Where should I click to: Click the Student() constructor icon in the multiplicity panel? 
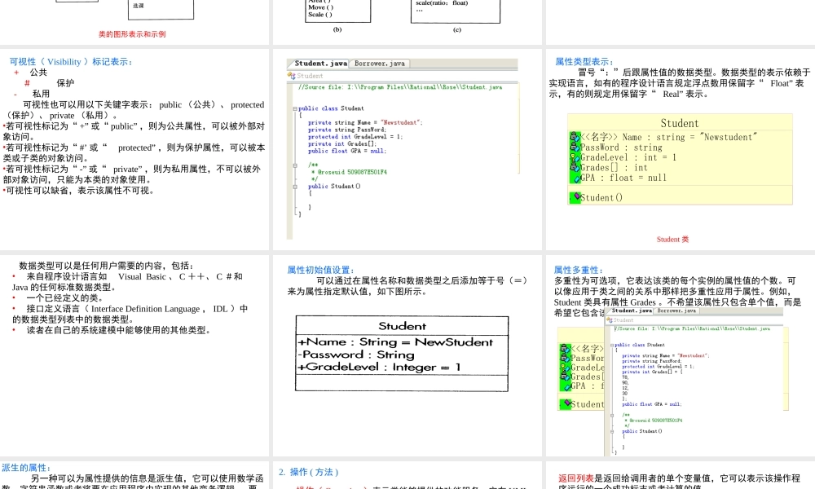point(567,403)
